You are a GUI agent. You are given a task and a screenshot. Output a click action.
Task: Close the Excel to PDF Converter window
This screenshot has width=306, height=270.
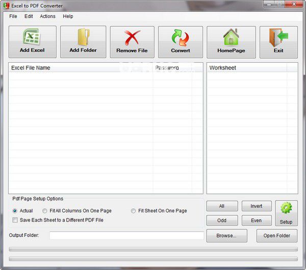[x=294, y=4]
